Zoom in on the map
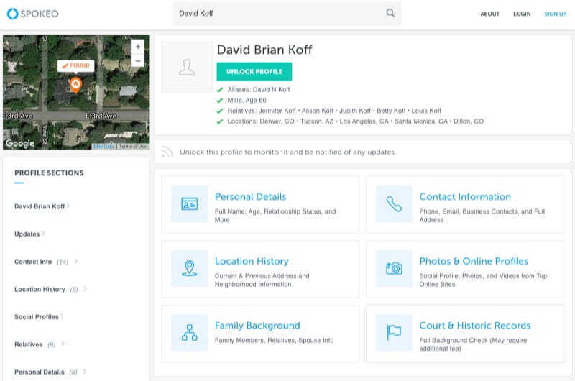This screenshot has width=575, height=381. [138, 47]
